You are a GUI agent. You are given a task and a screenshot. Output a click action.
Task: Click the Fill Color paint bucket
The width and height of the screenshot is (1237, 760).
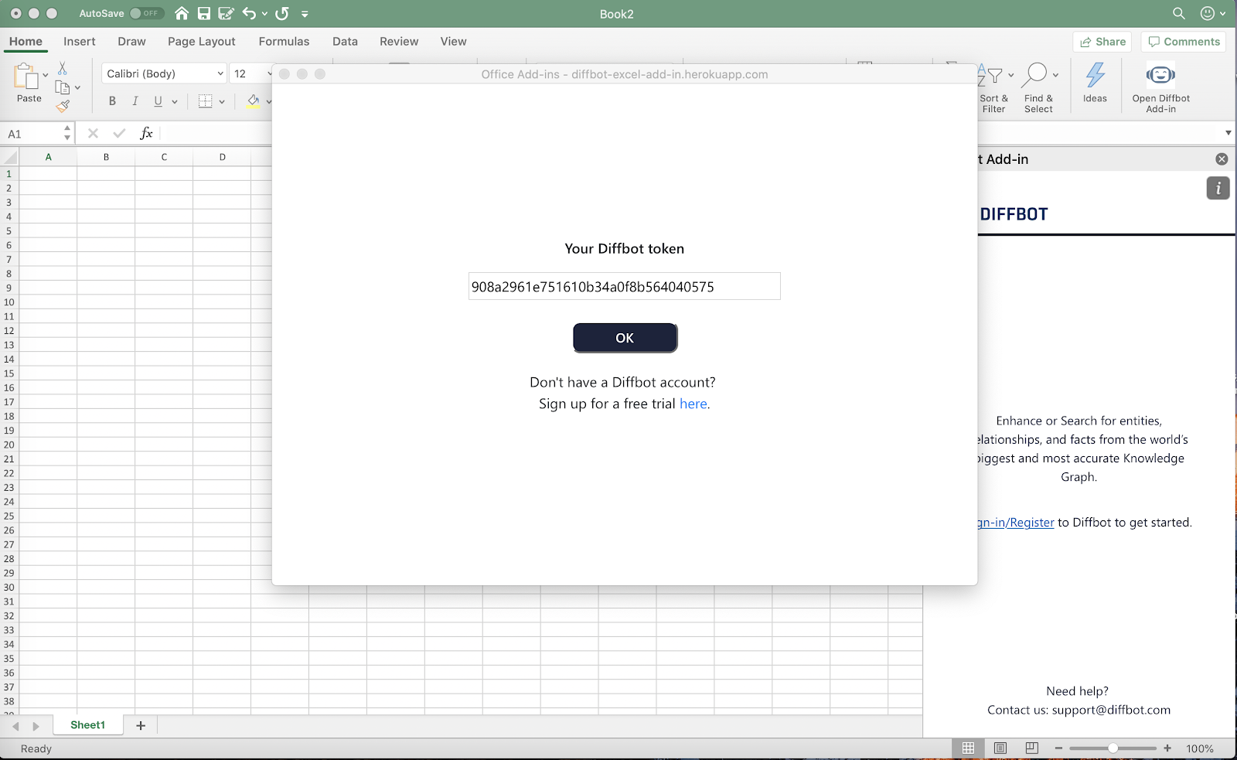253,101
